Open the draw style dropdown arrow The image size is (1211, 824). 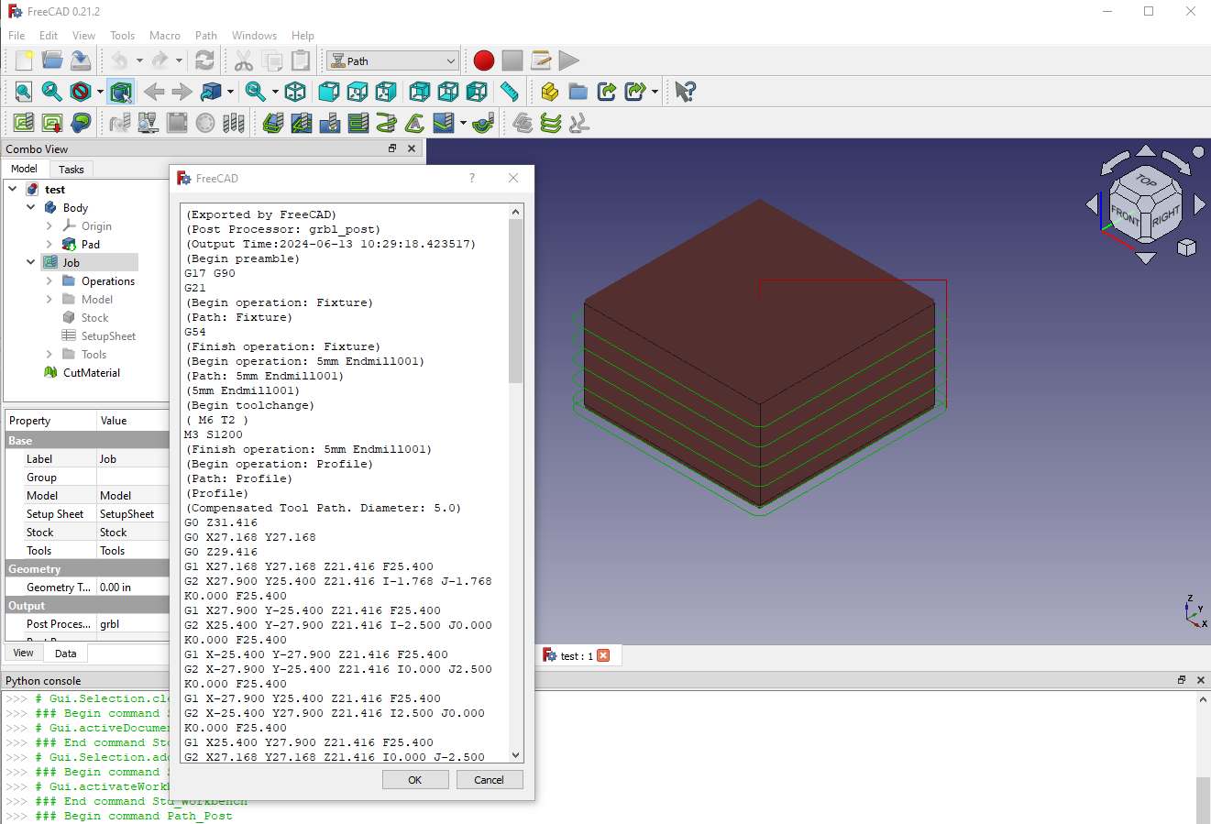point(100,92)
